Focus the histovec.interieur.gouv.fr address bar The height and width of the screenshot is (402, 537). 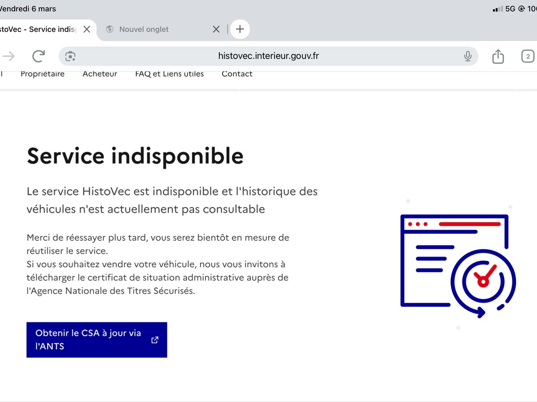(268, 56)
